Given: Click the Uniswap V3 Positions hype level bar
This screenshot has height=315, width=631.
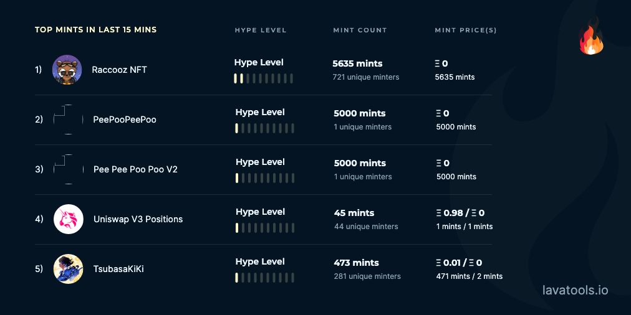Looking at the screenshot, I should tap(264, 228).
